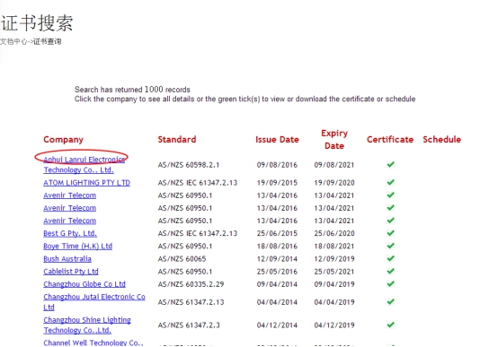View certificate tick for Changzhou Globe row
This screenshot has height=347, width=498.
click(391, 283)
